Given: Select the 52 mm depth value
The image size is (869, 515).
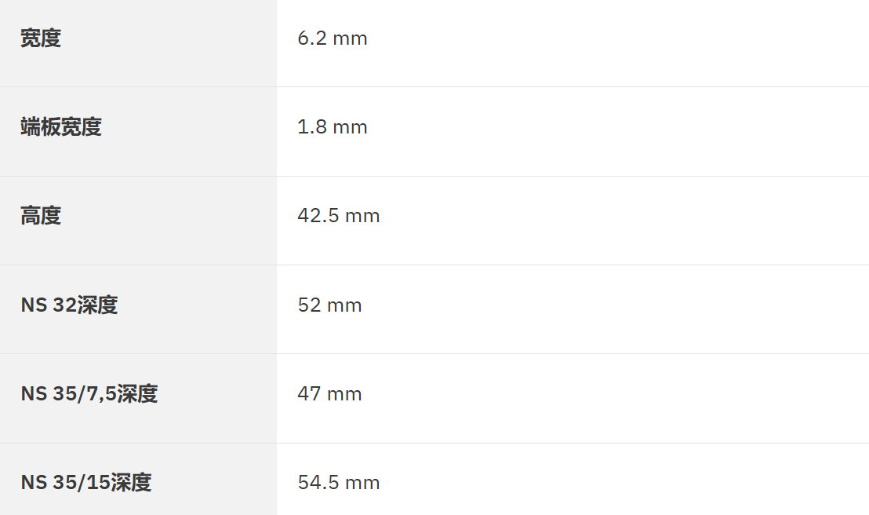Looking at the screenshot, I should (329, 305).
